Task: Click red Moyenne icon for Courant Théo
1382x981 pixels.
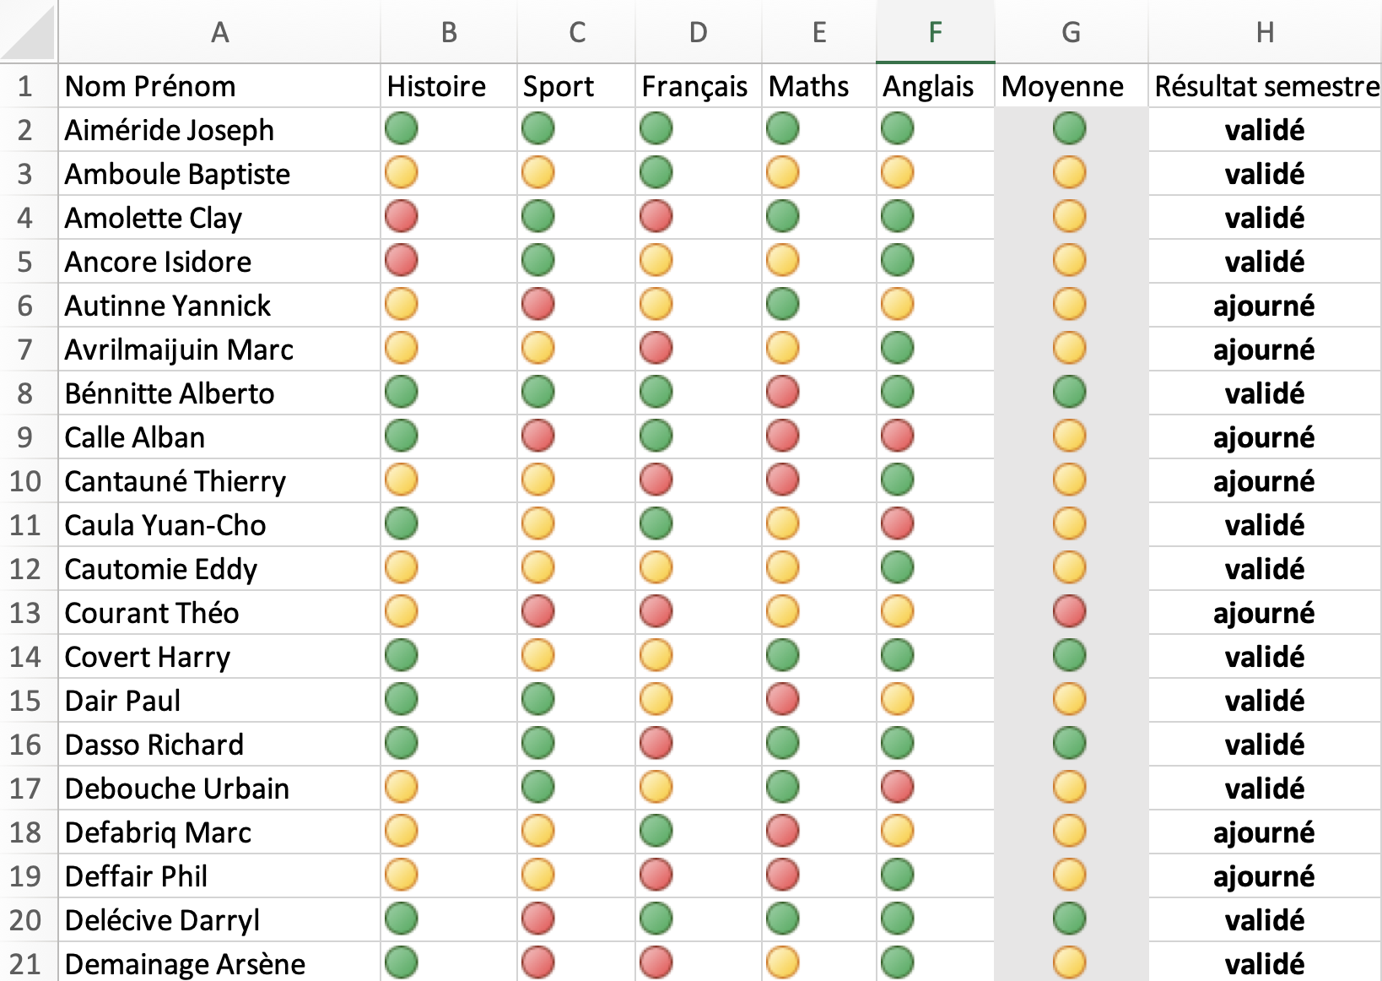Action: 1070,611
